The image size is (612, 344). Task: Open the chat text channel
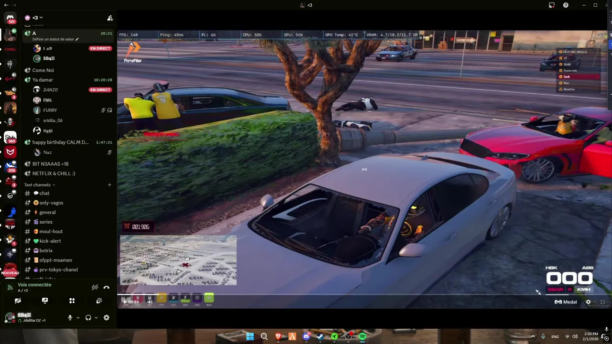click(x=69, y=193)
